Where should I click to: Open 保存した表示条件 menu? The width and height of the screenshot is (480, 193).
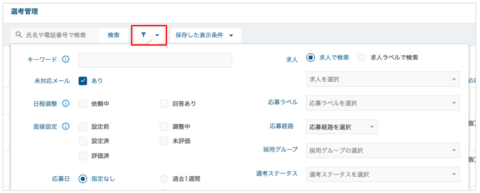tap(205, 35)
